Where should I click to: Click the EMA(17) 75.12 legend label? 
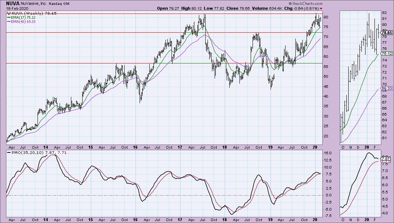pyautogui.click(x=23, y=18)
